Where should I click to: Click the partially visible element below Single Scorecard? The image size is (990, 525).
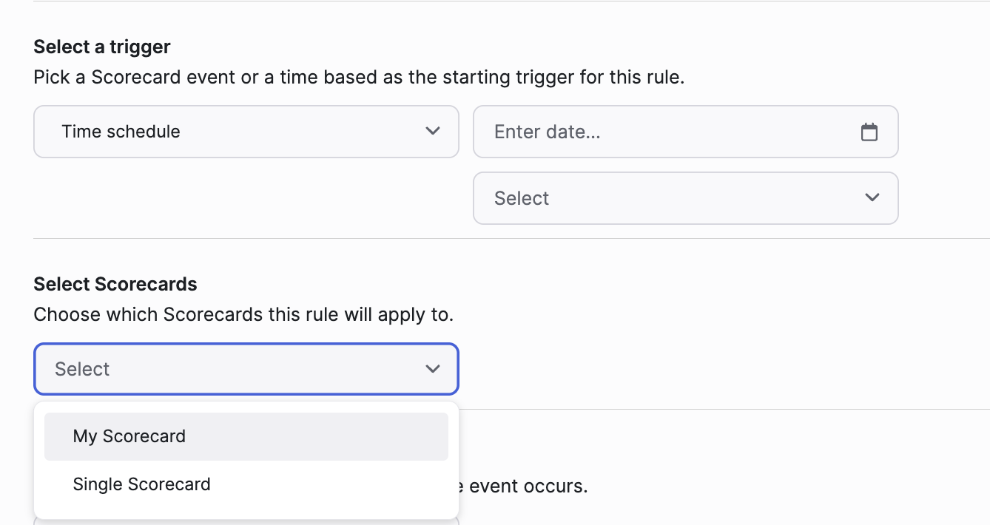pyautogui.click(x=246, y=520)
